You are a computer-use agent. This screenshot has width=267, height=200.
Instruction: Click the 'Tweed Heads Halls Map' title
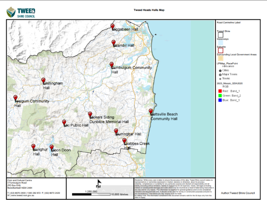[x=149, y=10]
